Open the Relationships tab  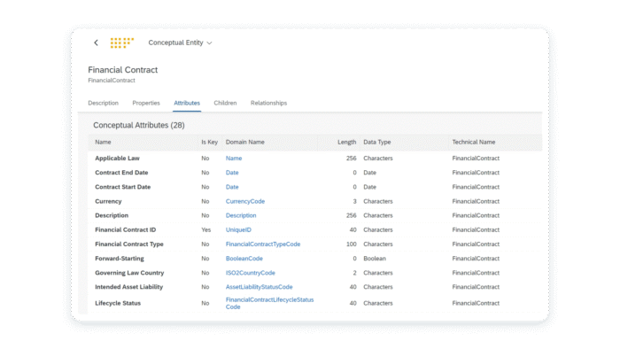(269, 103)
